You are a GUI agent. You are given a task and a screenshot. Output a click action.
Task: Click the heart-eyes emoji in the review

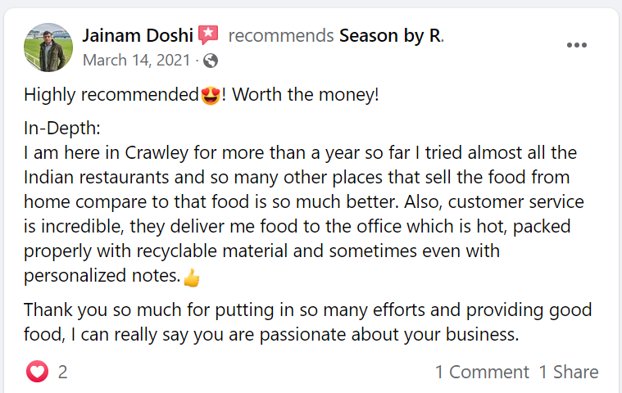[x=211, y=95]
